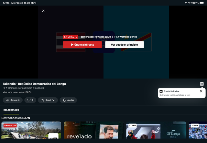This screenshot has width=207, height=143.
Task: Open the Multiview icon beside the match title
Action: [202, 84]
